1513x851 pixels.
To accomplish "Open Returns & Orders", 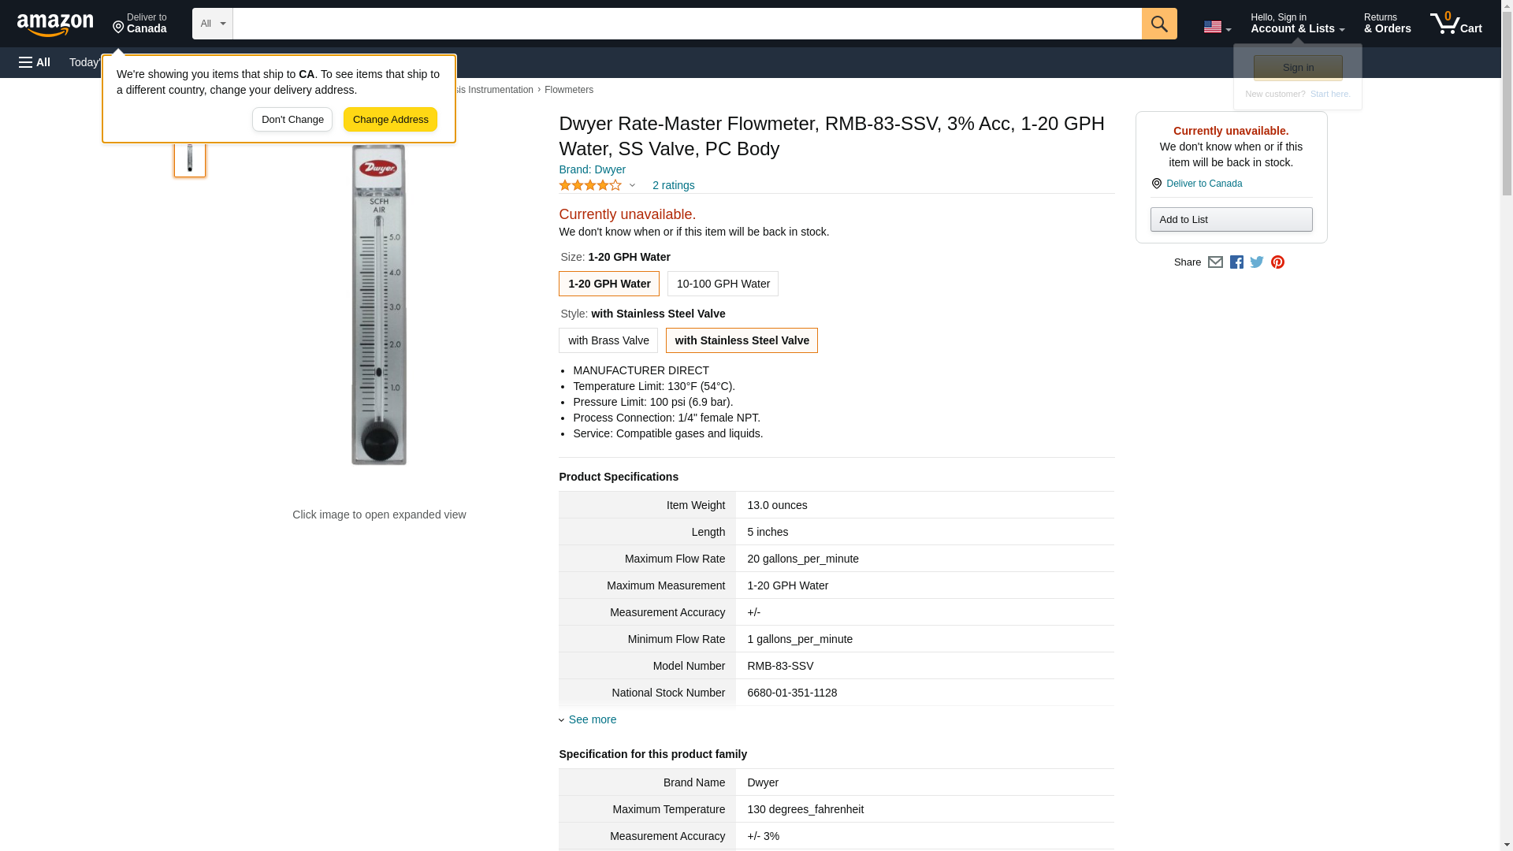I will 1387,24.
